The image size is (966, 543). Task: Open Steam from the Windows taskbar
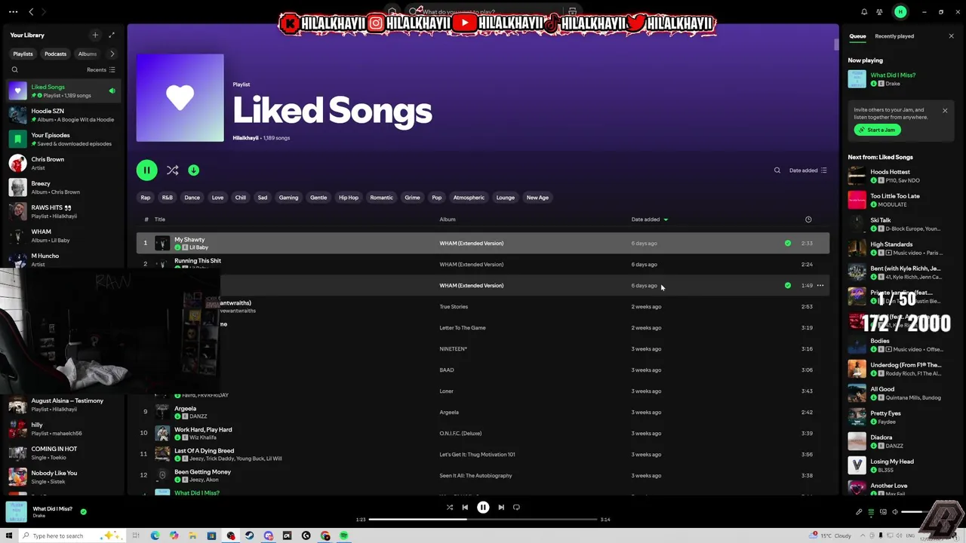coord(250,535)
